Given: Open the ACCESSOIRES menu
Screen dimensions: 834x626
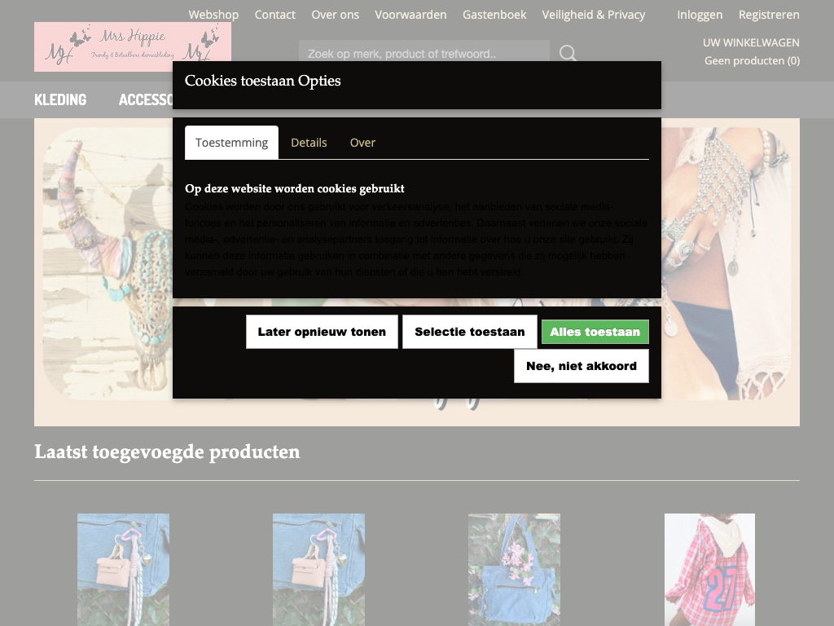Looking at the screenshot, I should tap(146, 99).
